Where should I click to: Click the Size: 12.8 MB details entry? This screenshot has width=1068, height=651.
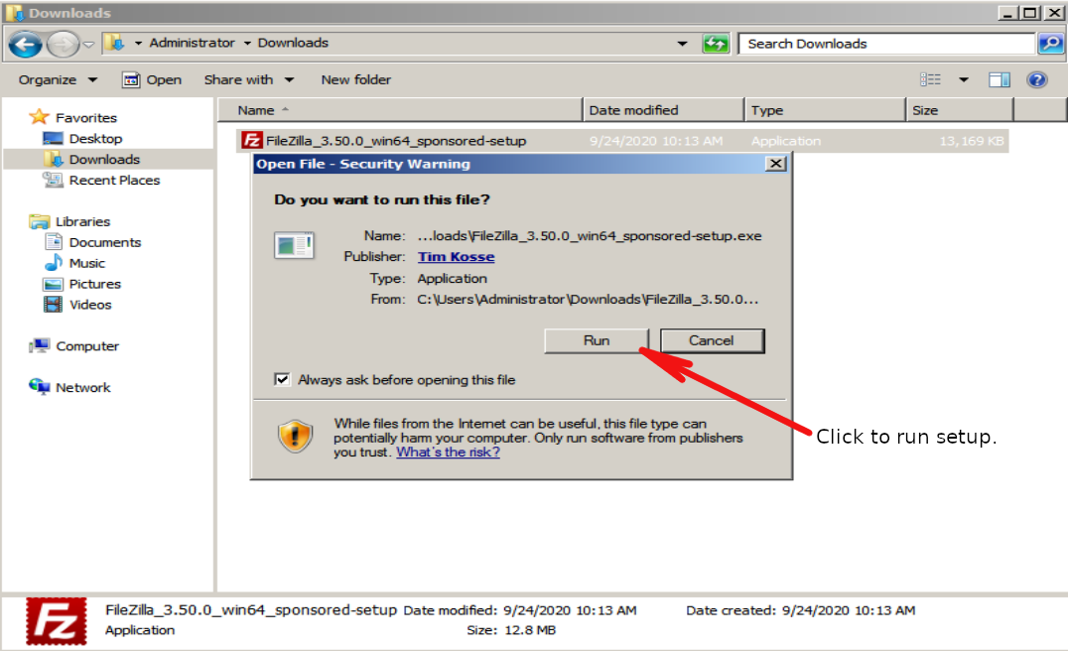[x=511, y=630]
